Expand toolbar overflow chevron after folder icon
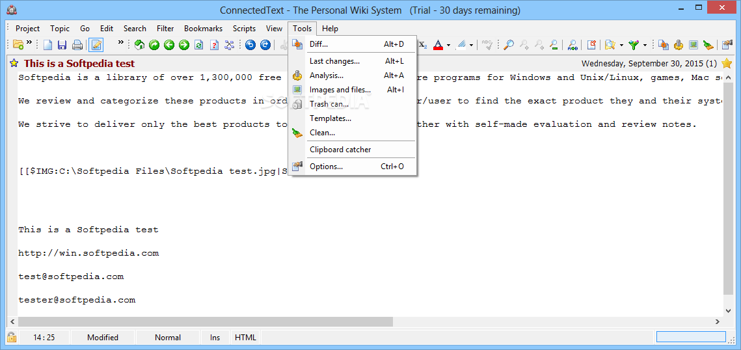 coord(29,42)
